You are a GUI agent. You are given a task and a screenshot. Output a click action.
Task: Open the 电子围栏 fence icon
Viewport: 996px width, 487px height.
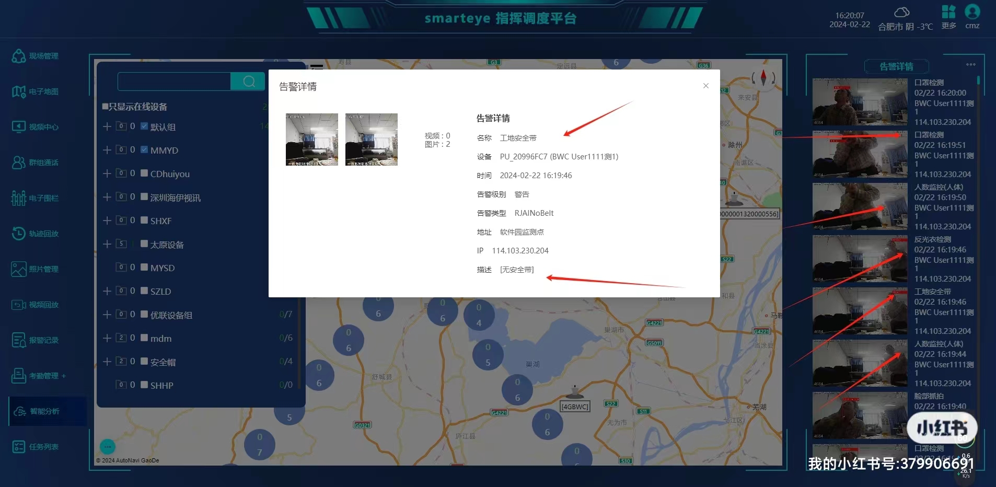pyautogui.click(x=19, y=198)
